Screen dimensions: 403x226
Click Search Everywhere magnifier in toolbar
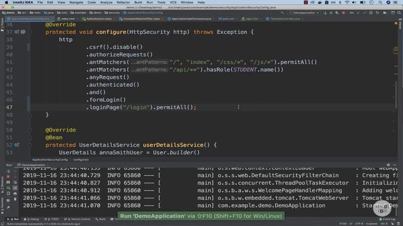click(399, 13)
